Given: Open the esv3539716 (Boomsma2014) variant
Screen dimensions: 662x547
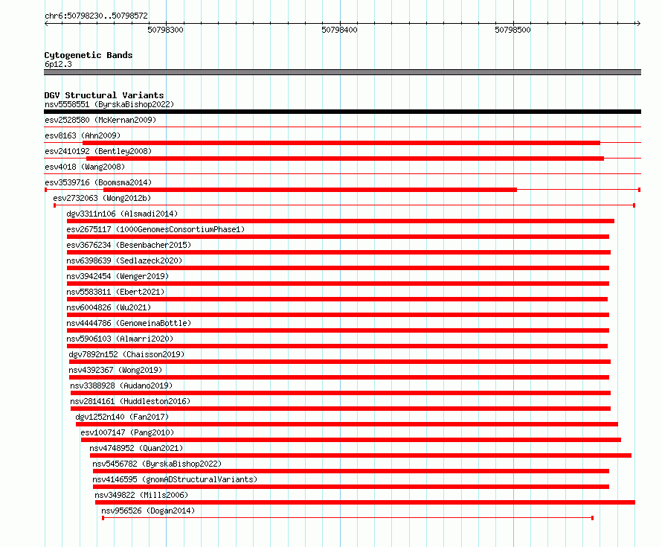Looking at the screenshot, I should click(x=98, y=182).
